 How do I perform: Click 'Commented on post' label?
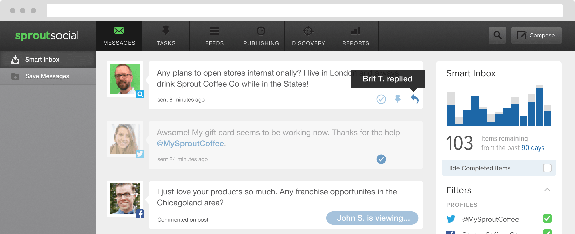pos(183,220)
